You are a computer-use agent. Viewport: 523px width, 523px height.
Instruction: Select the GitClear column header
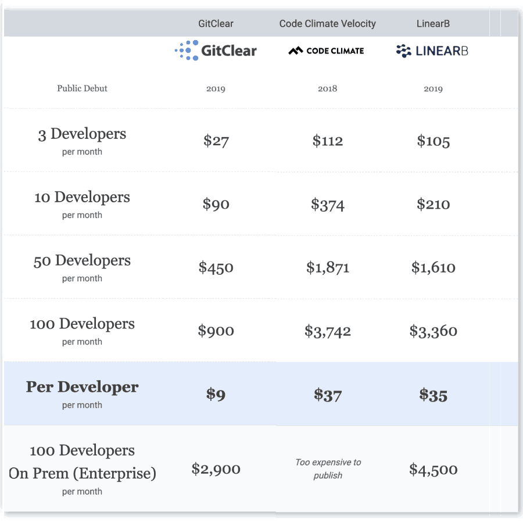(x=216, y=24)
